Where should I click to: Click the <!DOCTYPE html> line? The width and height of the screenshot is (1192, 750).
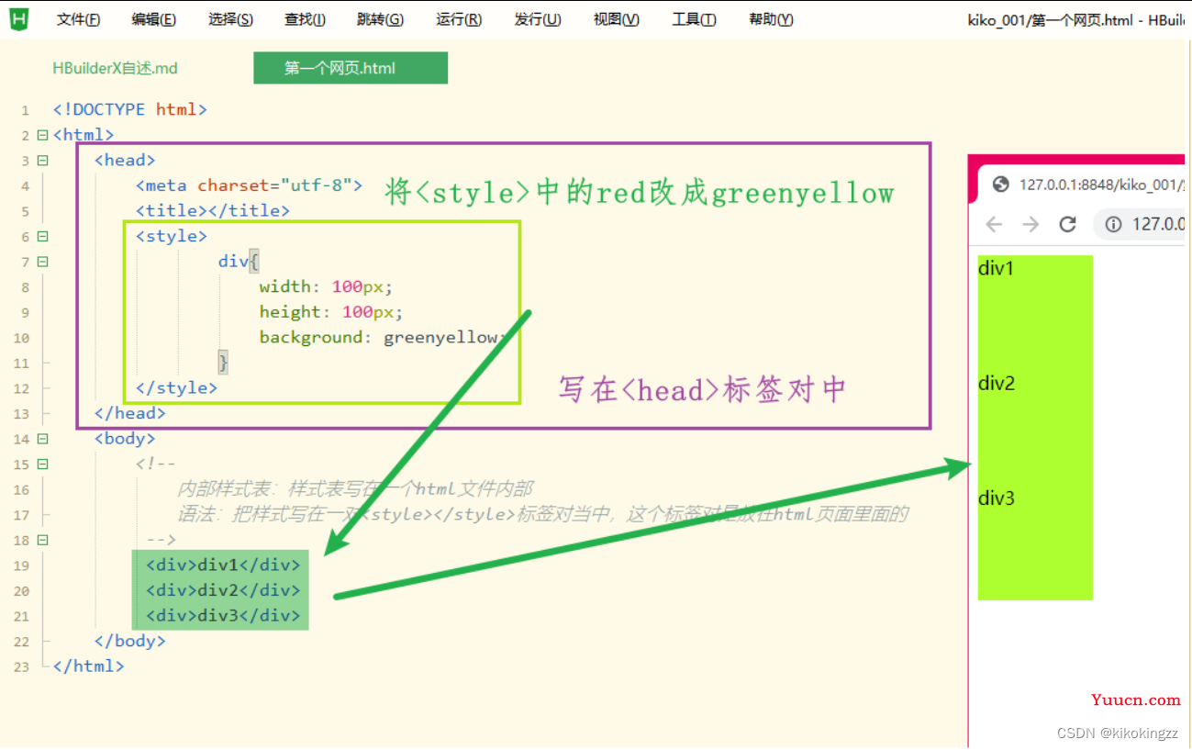(x=130, y=109)
